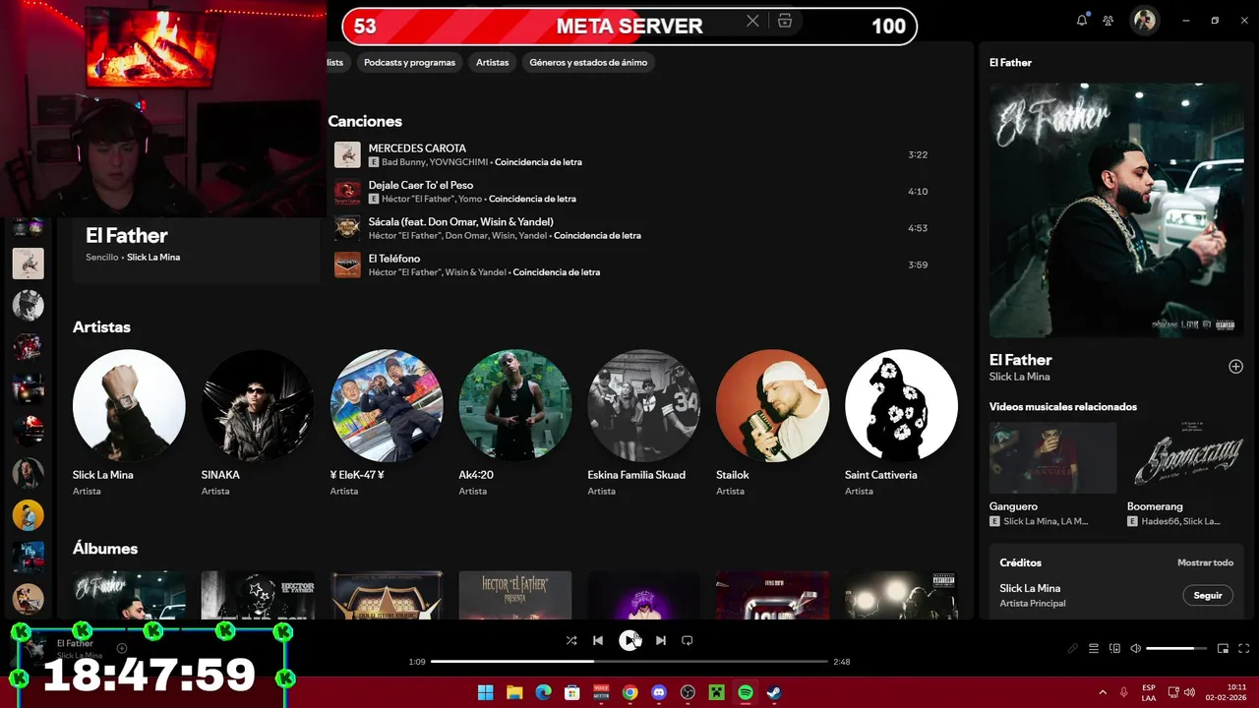The image size is (1259, 708).
Task: Select the Podcasts y programas filter
Action: [x=409, y=62]
